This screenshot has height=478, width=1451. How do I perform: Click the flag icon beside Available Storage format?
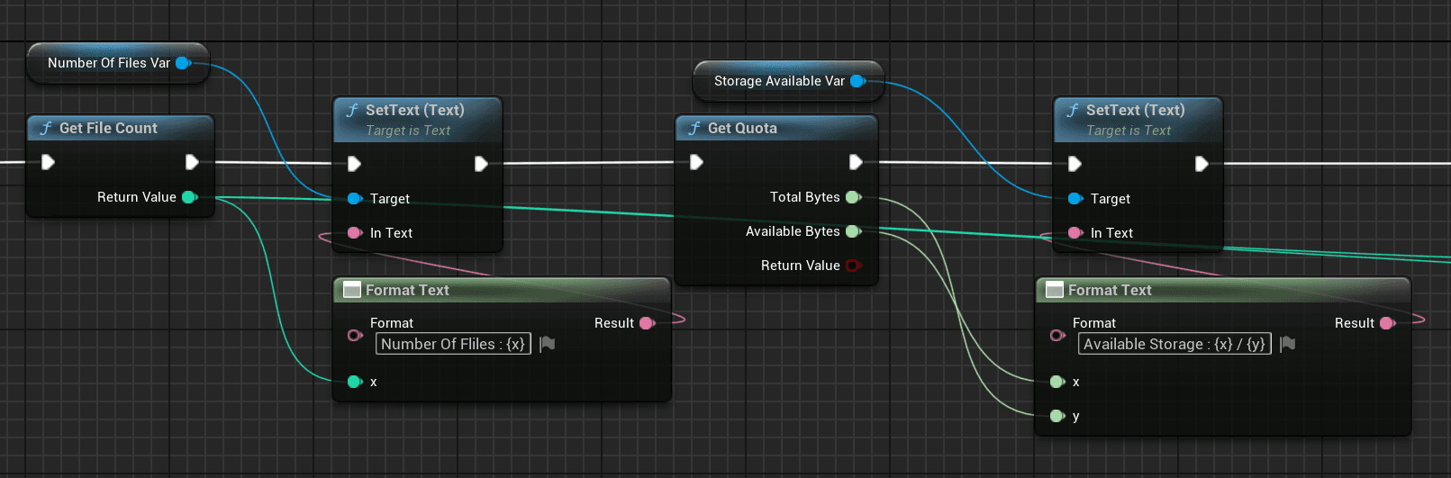point(1287,344)
